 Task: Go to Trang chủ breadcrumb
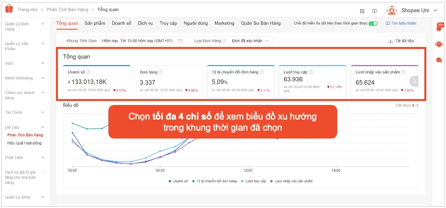point(28,9)
